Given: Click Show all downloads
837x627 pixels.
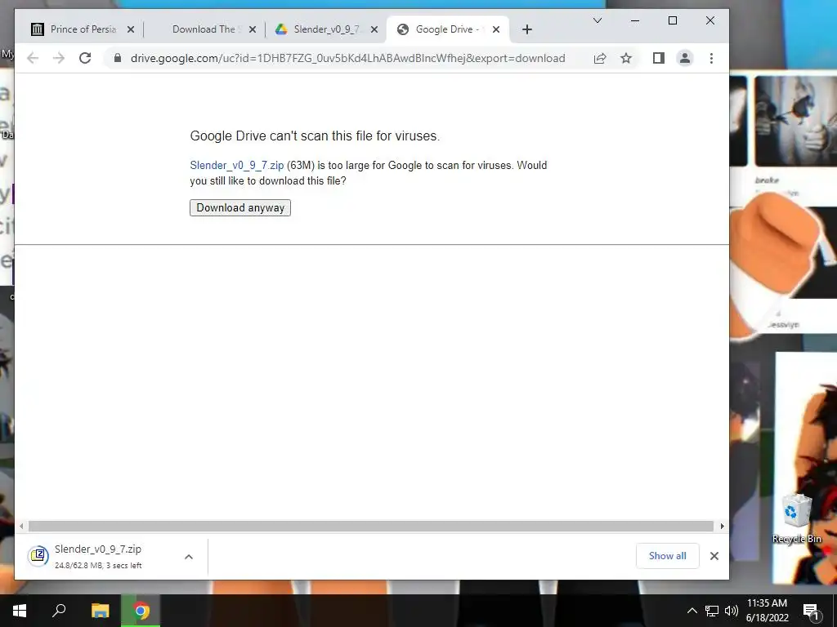Looking at the screenshot, I should coord(667,555).
